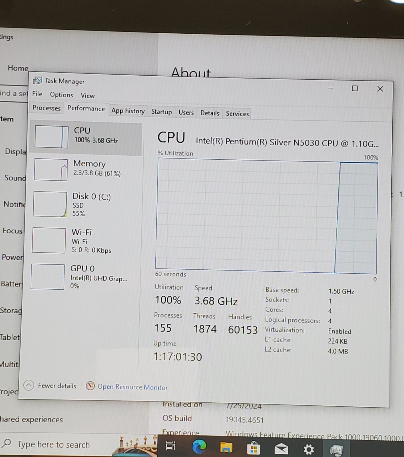The image size is (404, 457).
Task: Select the CPU performance item in sidebar
Action: (x=86, y=138)
